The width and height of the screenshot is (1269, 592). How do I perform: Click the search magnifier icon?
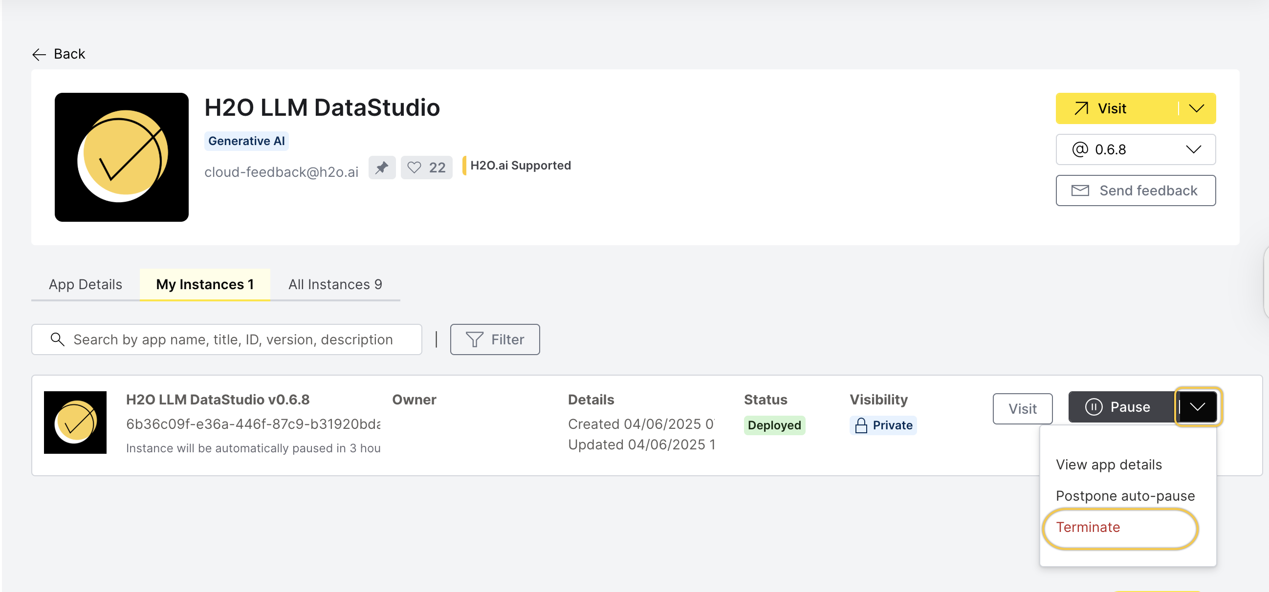pos(58,339)
